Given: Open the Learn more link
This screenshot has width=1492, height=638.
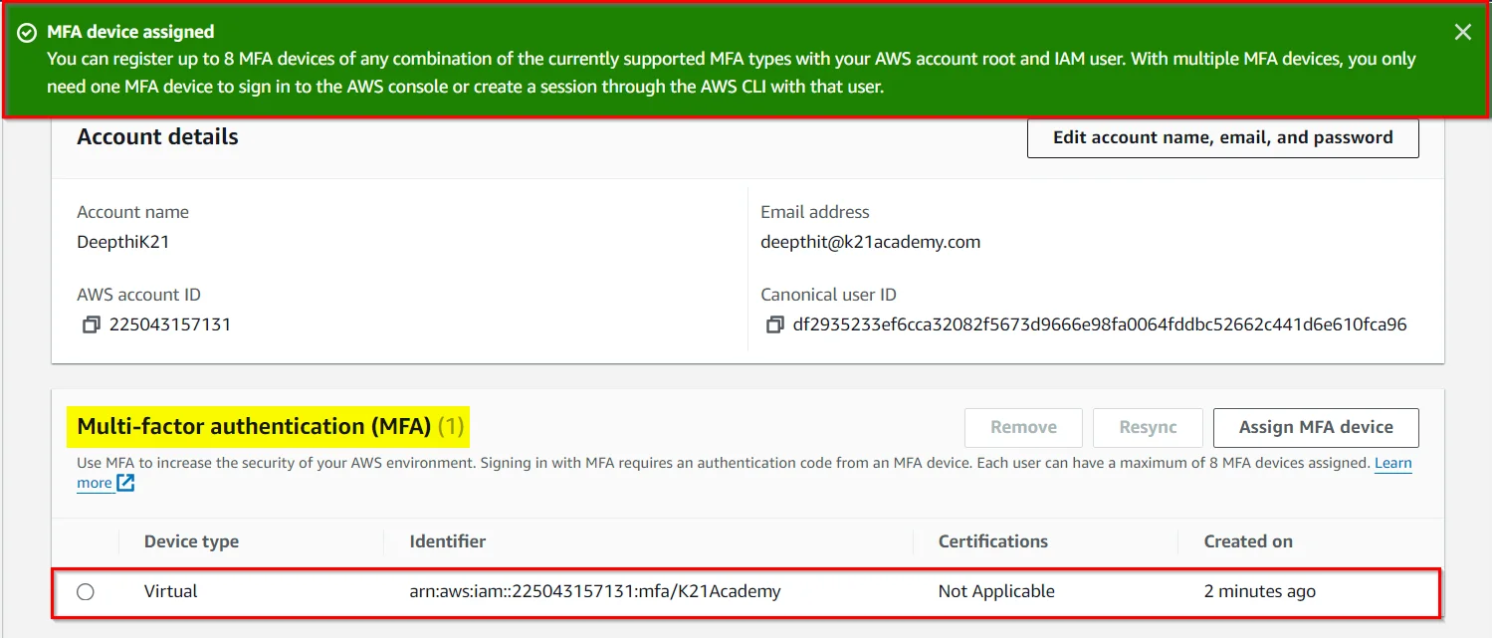Looking at the screenshot, I should (1392, 464).
